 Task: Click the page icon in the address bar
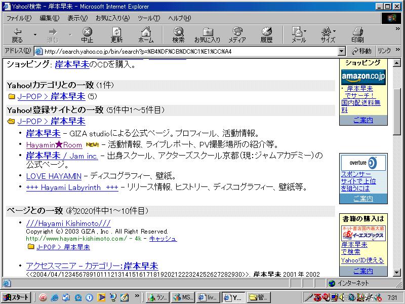(39, 51)
